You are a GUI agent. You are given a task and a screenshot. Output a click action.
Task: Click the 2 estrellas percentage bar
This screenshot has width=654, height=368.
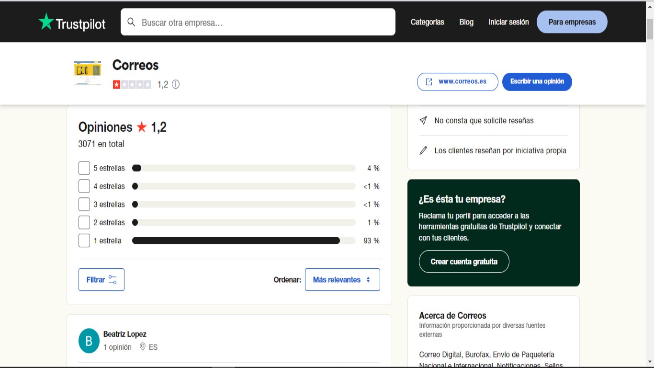[x=244, y=223]
